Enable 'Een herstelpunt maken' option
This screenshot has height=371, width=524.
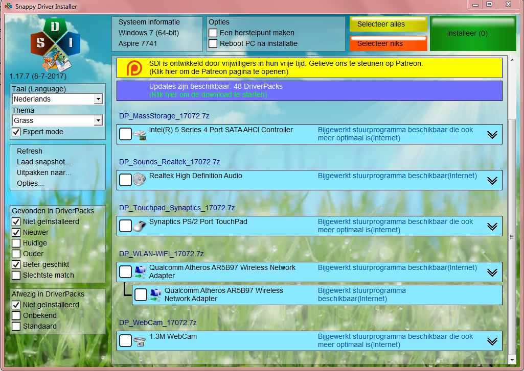213,33
